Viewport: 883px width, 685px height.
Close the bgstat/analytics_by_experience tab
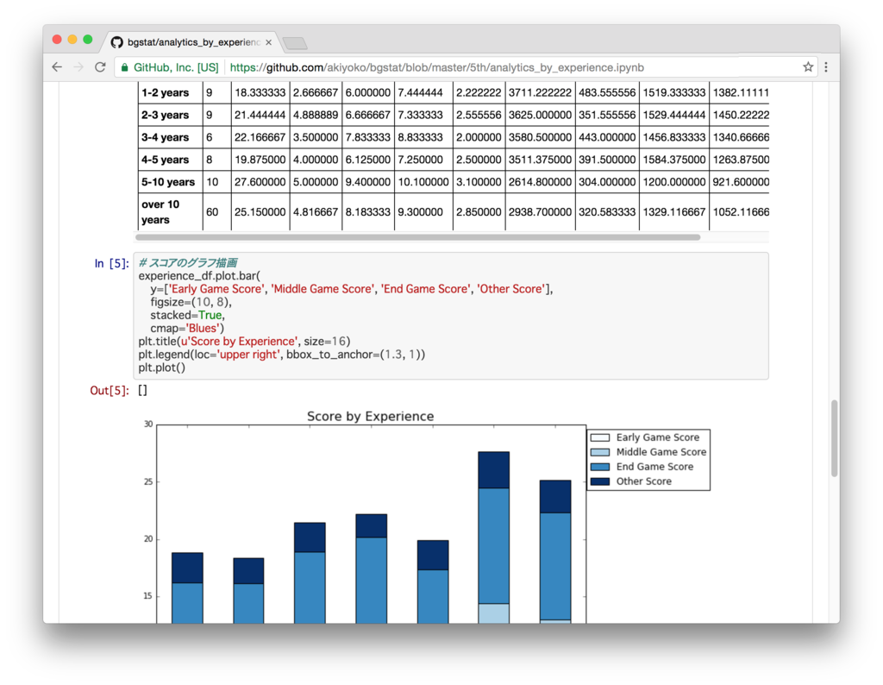coord(269,42)
